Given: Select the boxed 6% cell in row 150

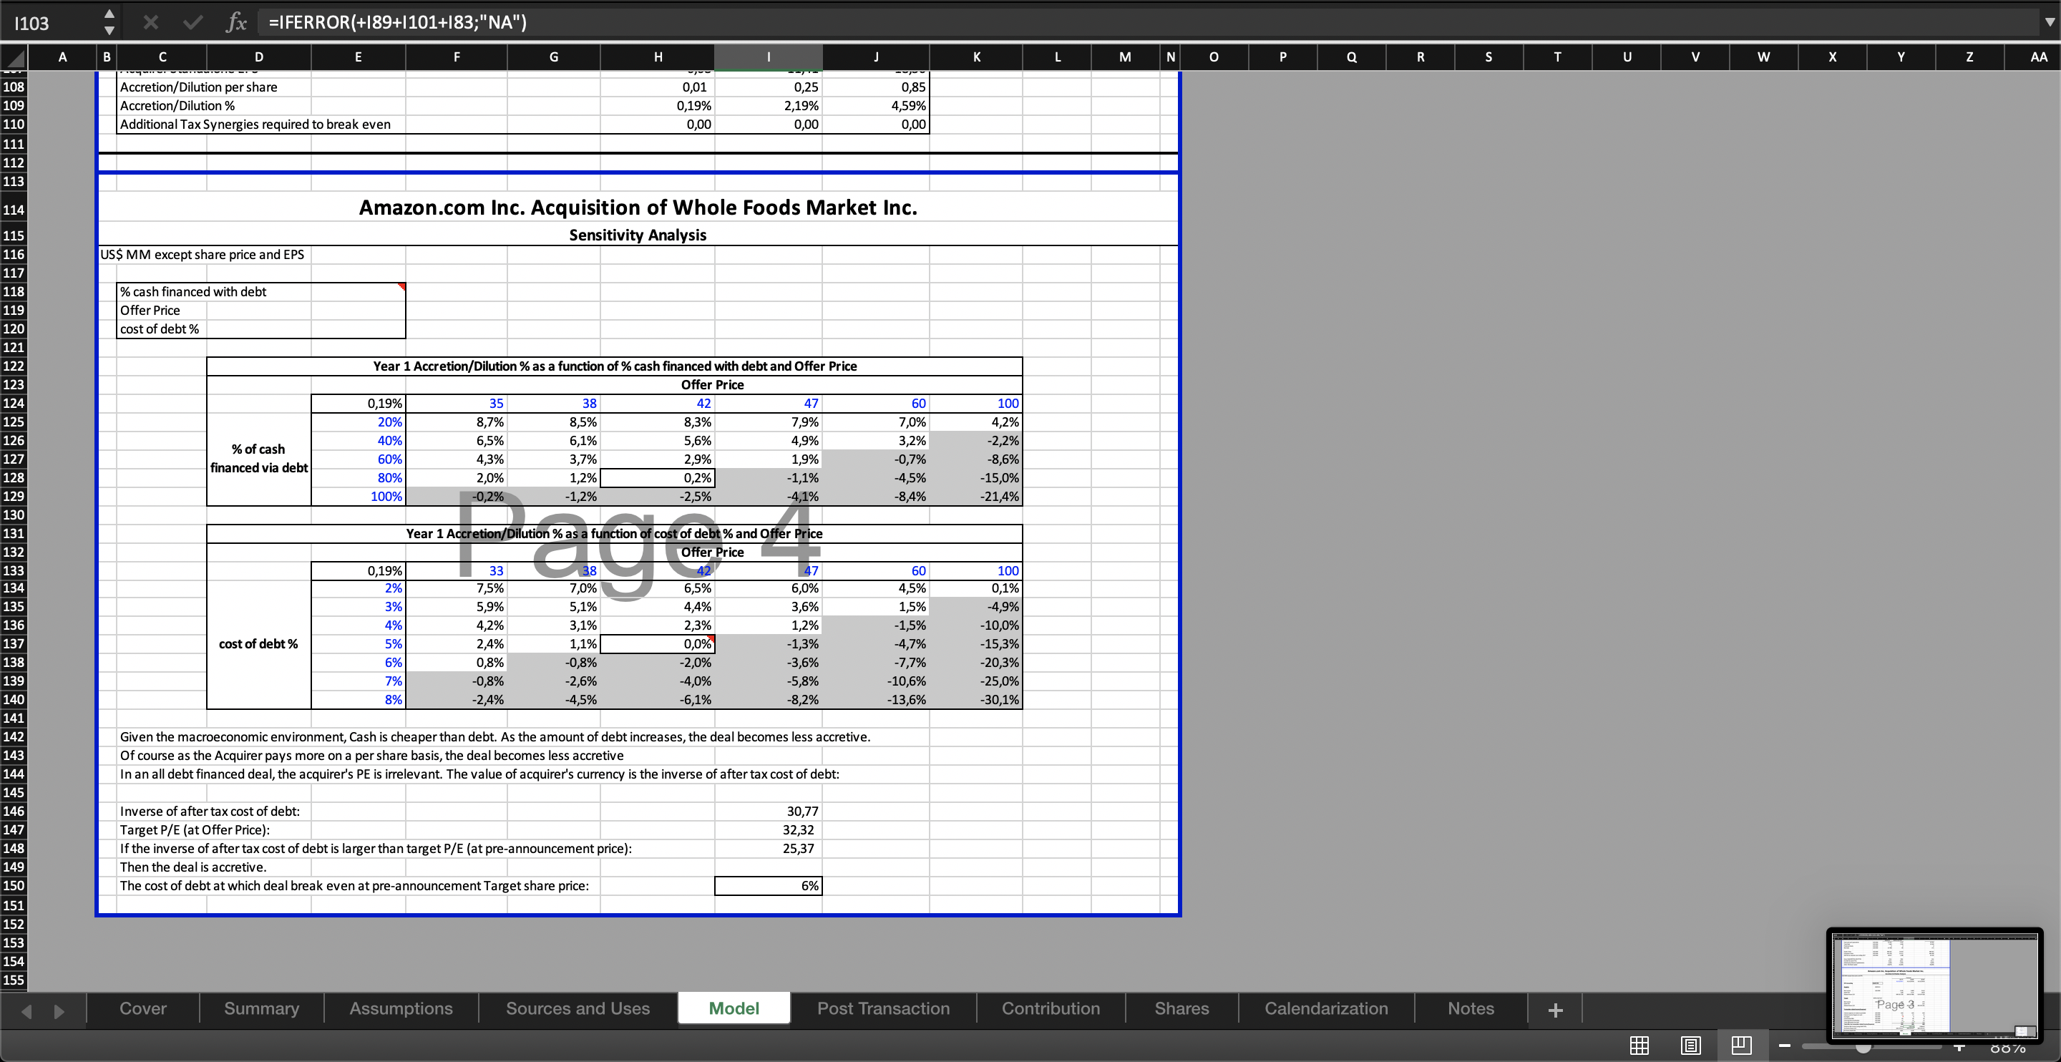Looking at the screenshot, I should (768, 886).
